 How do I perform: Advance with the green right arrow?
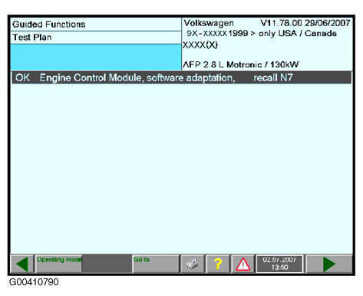pyautogui.click(x=329, y=264)
